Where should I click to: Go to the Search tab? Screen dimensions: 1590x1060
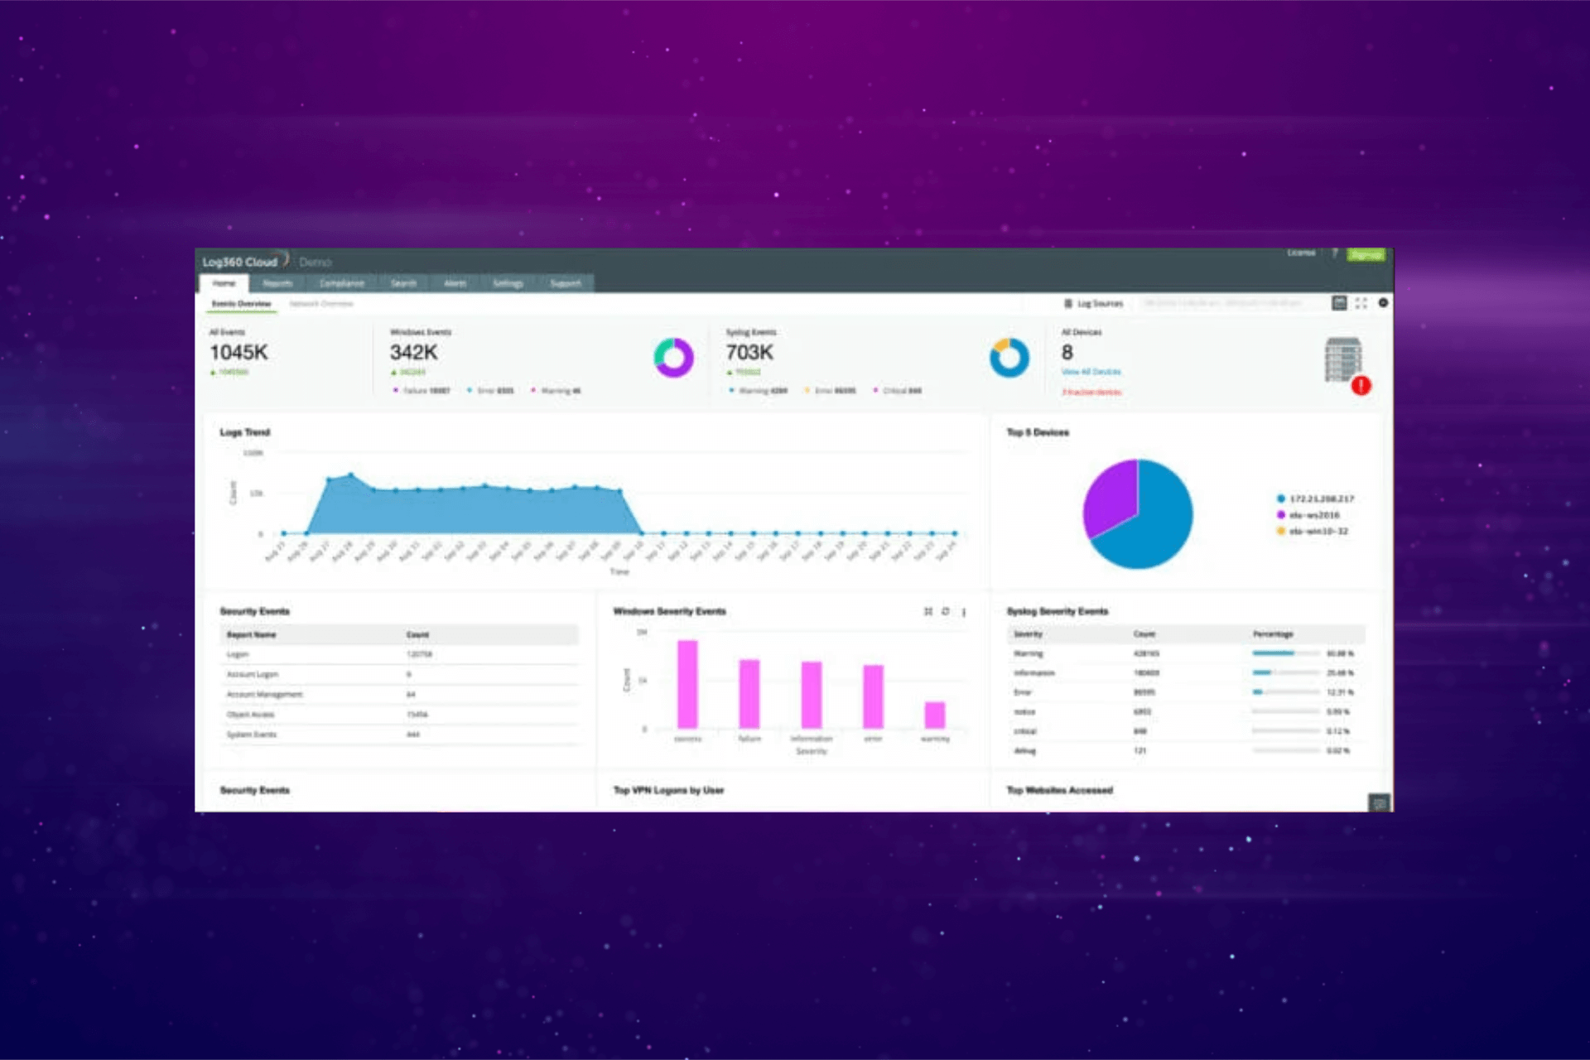(403, 283)
